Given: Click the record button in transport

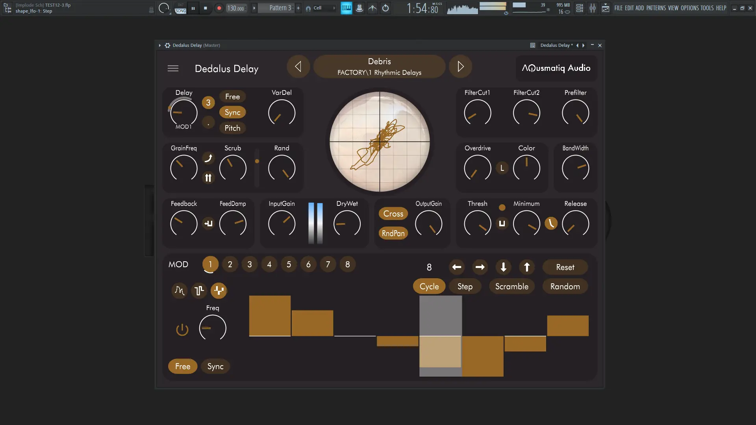Looking at the screenshot, I should pos(219,8).
